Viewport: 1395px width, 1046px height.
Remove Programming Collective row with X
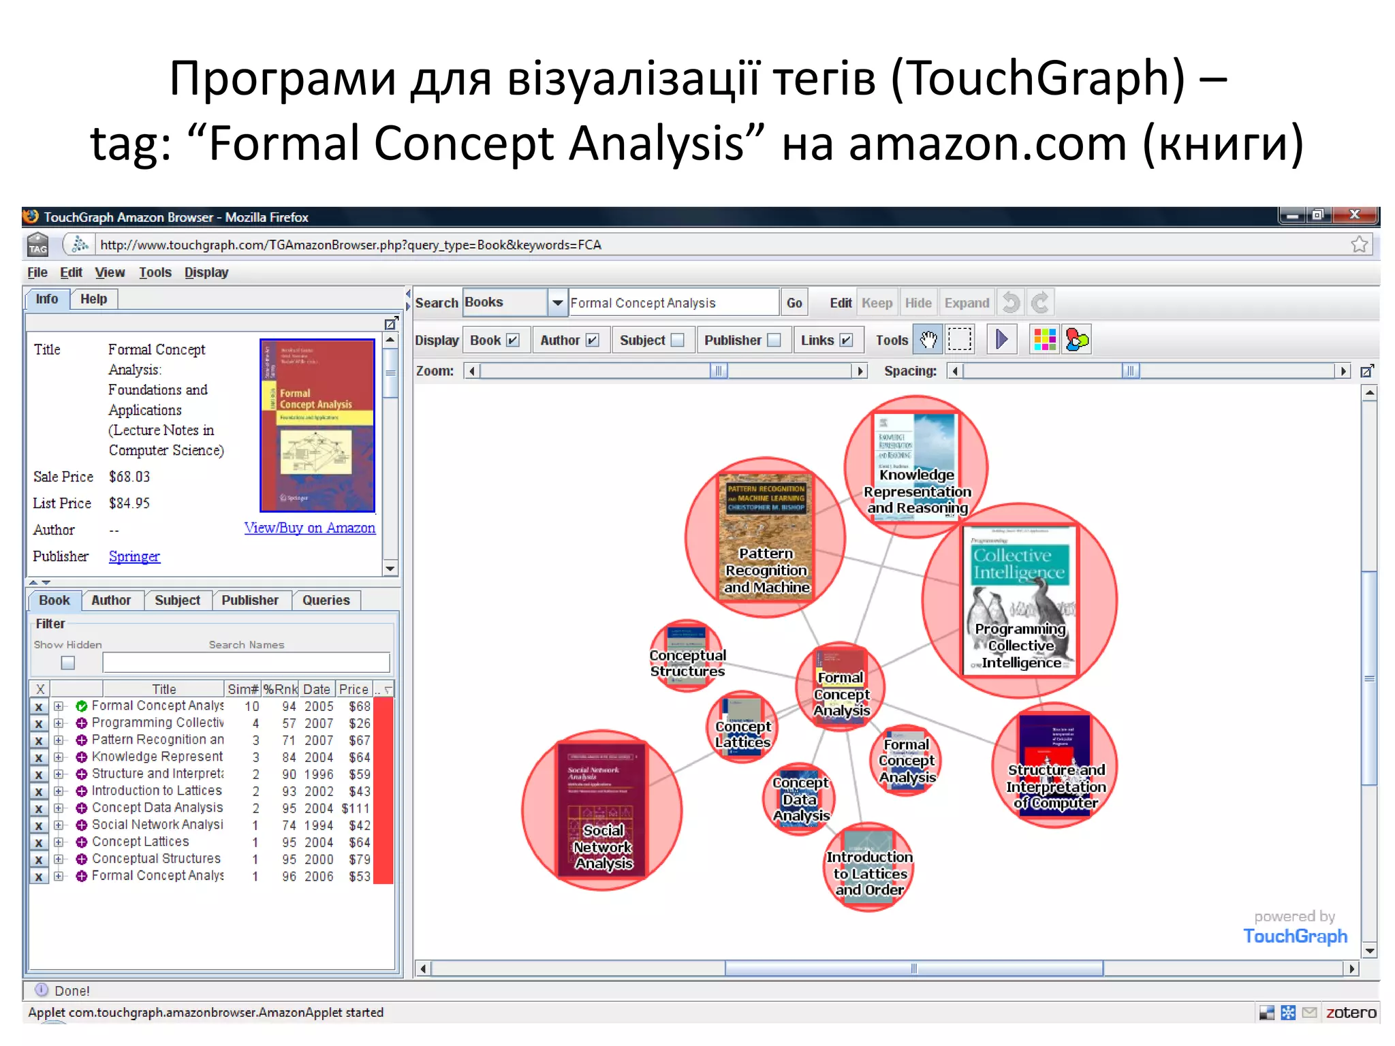[x=39, y=724]
